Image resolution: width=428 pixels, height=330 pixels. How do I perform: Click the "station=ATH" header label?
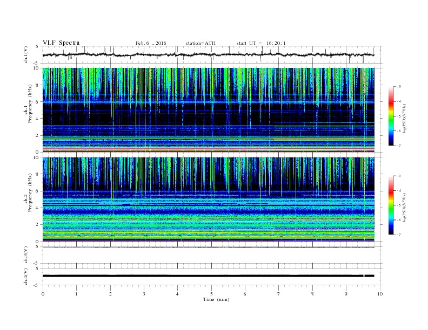[x=200, y=43]
